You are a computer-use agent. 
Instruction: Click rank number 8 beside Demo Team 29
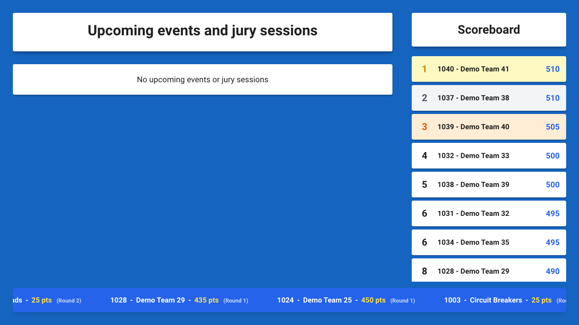click(424, 271)
